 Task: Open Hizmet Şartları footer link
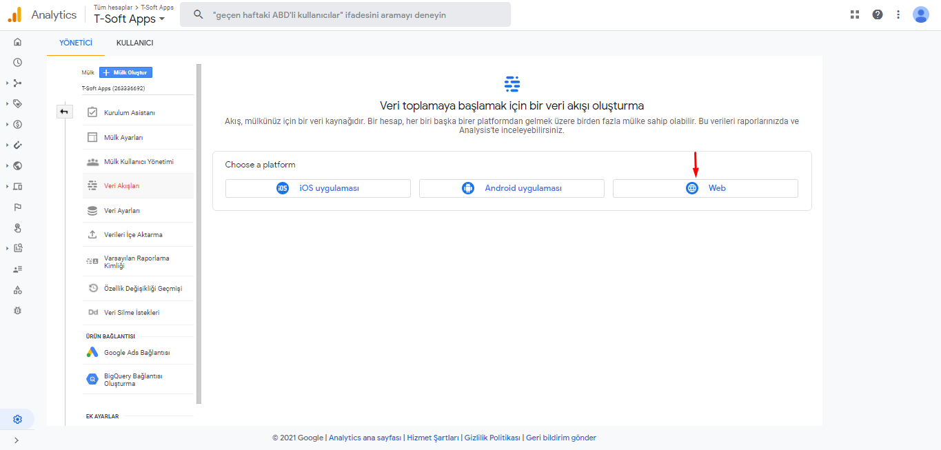[433, 438]
